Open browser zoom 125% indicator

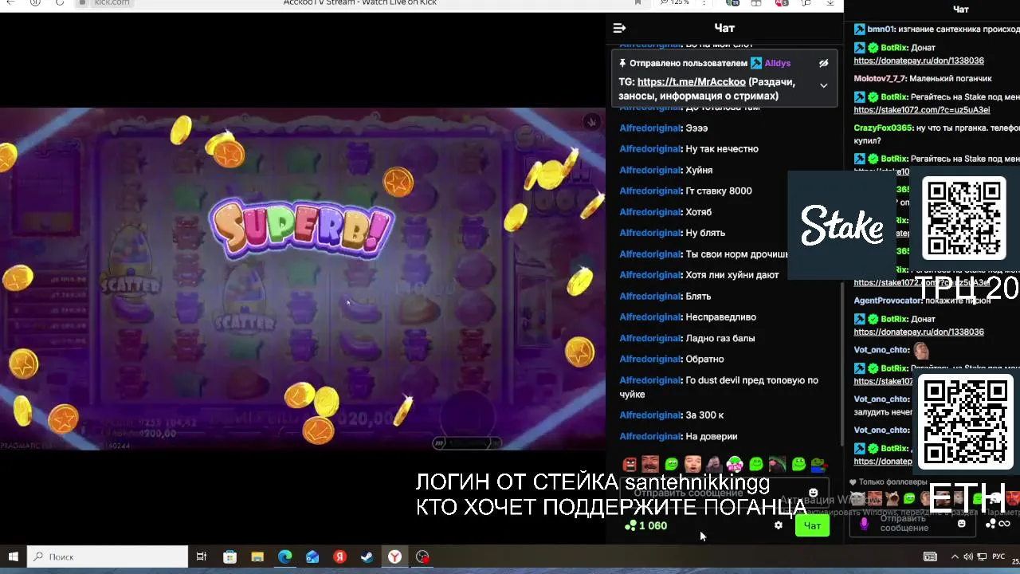pyautogui.click(x=674, y=3)
